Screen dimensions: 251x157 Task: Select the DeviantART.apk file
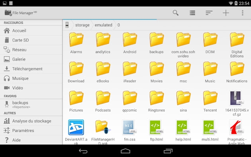76,132
